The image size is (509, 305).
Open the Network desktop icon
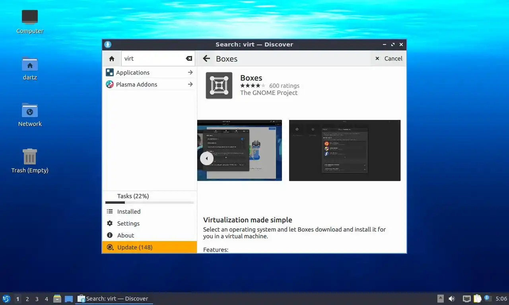pyautogui.click(x=30, y=110)
